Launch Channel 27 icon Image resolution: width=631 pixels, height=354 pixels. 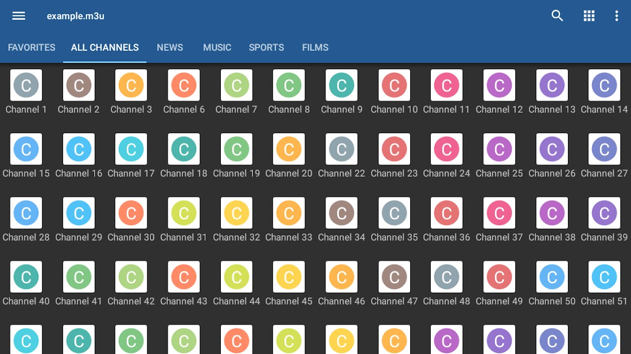tap(604, 149)
